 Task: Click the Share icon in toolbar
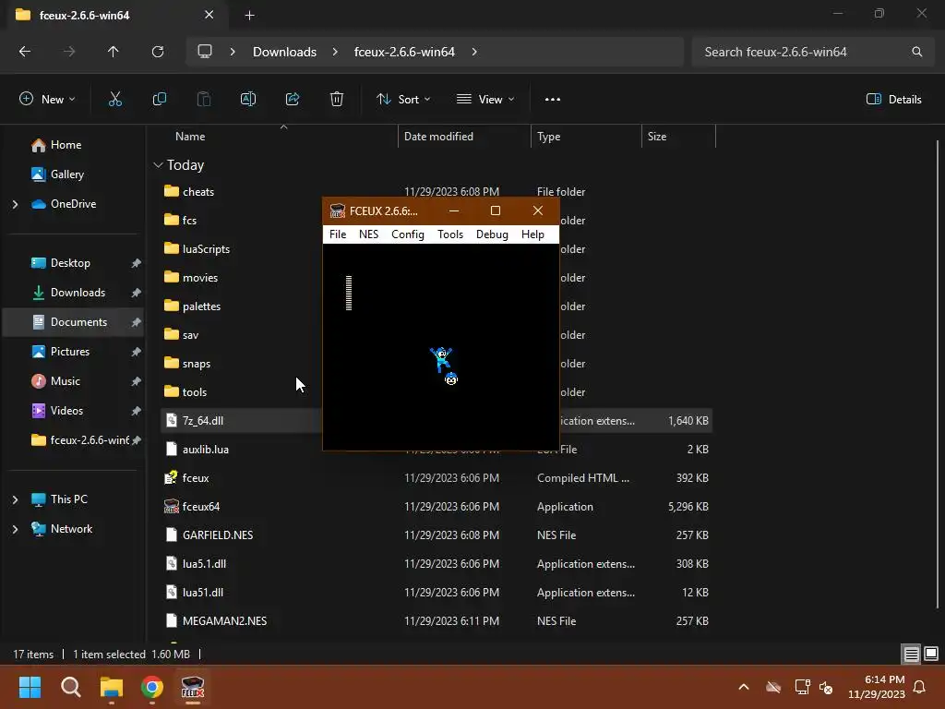tap(293, 100)
